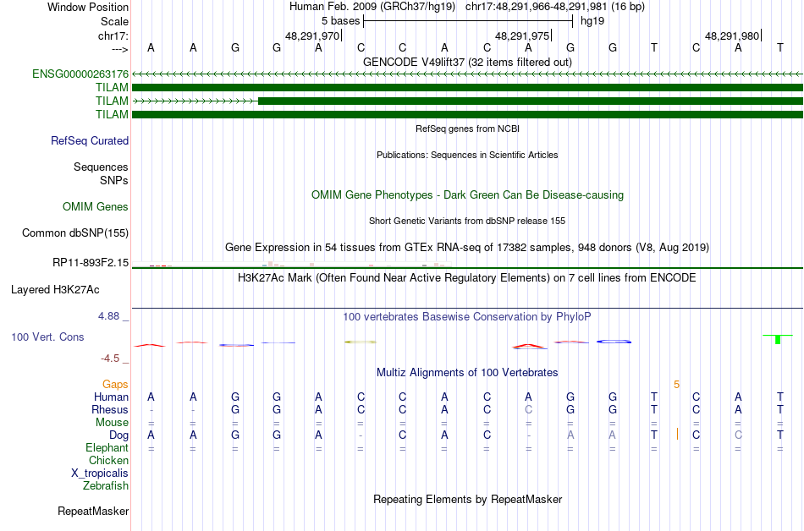804x531 pixels.
Task: Click the 5 bases scale bar
Action: (x=468, y=21)
